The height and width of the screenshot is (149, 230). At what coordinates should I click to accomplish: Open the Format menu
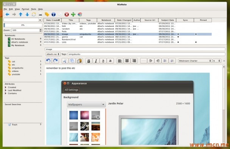tap(25, 9)
